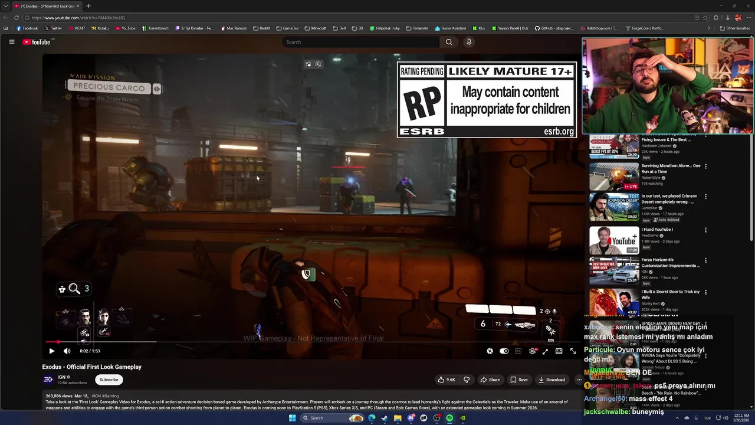This screenshot has width=755, height=425.
Task: Share the Exodus video
Action: pyautogui.click(x=490, y=380)
